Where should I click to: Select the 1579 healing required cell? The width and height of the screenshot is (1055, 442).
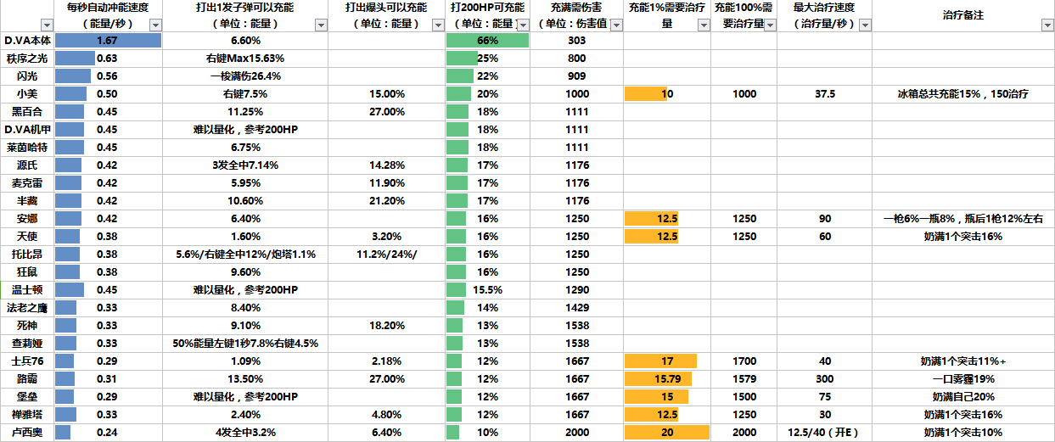pos(744,379)
